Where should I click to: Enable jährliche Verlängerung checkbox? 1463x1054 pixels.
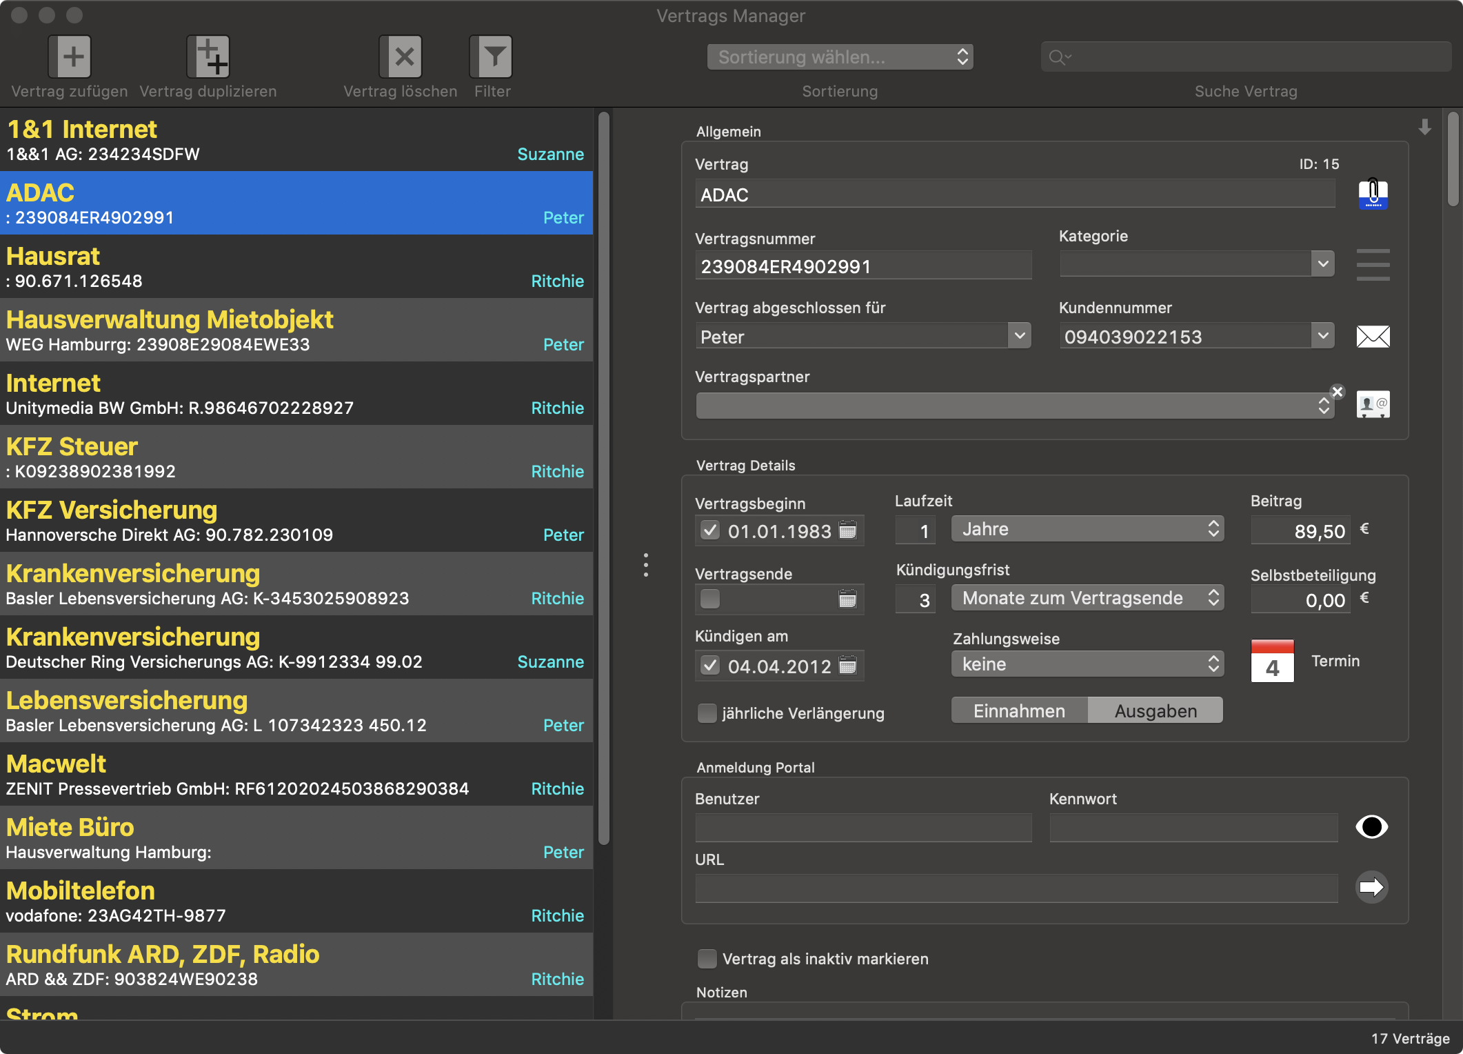pyautogui.click(x=707, y=713)
